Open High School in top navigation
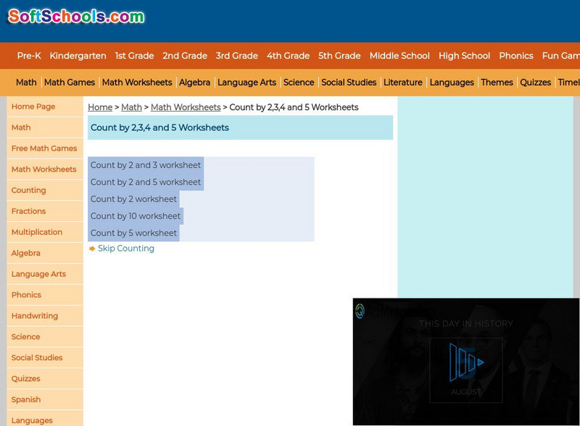 (464, 56)
